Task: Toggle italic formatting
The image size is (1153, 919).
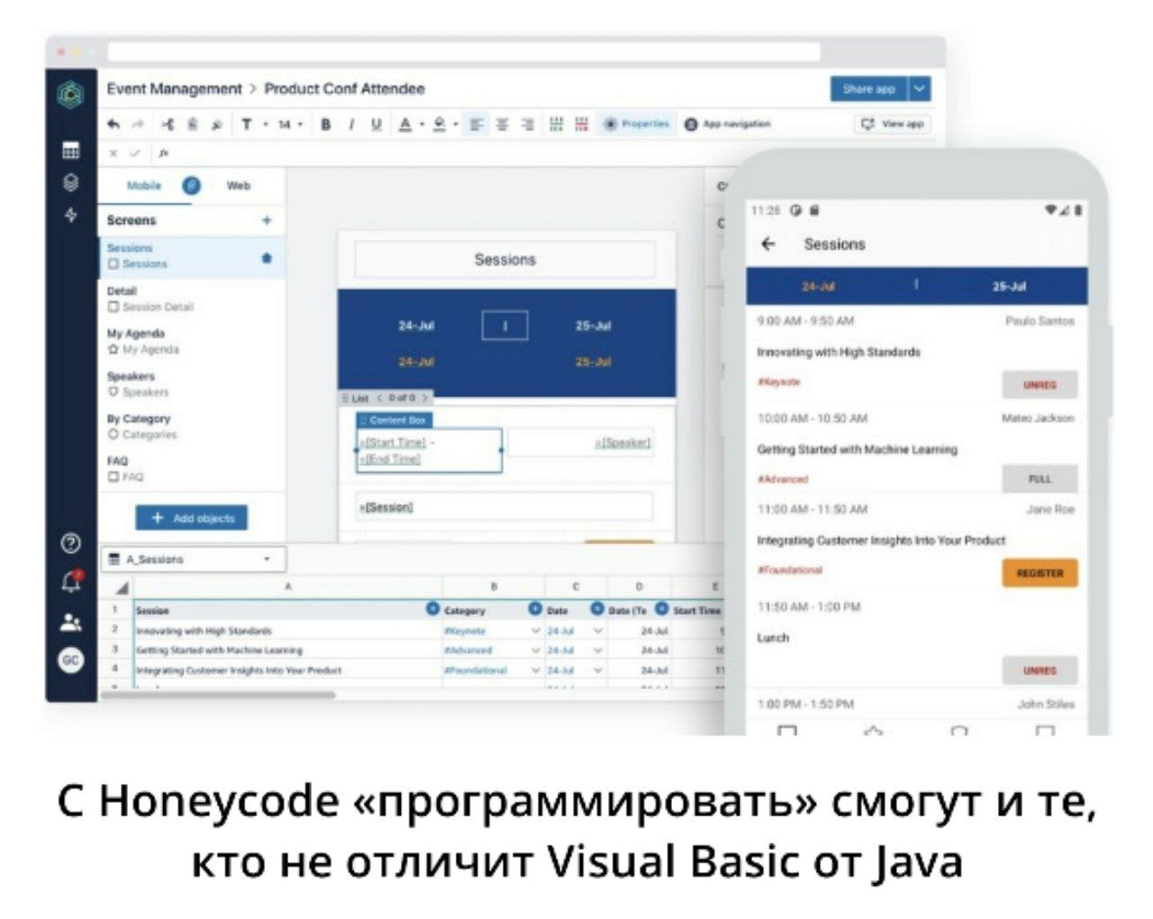Action: point(351,124)
